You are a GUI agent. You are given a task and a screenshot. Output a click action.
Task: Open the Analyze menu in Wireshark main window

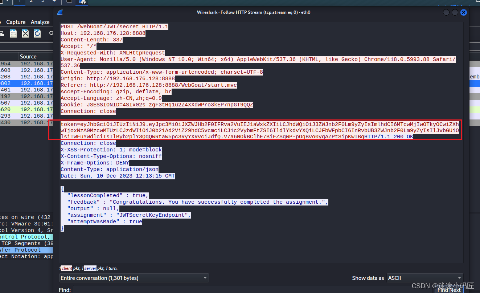pyautogui.click(x=40, y=22)
